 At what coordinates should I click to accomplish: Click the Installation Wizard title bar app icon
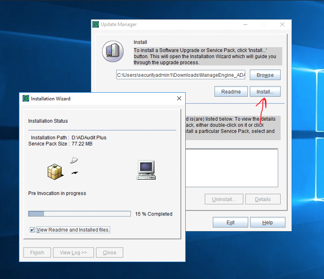(26, 98)
